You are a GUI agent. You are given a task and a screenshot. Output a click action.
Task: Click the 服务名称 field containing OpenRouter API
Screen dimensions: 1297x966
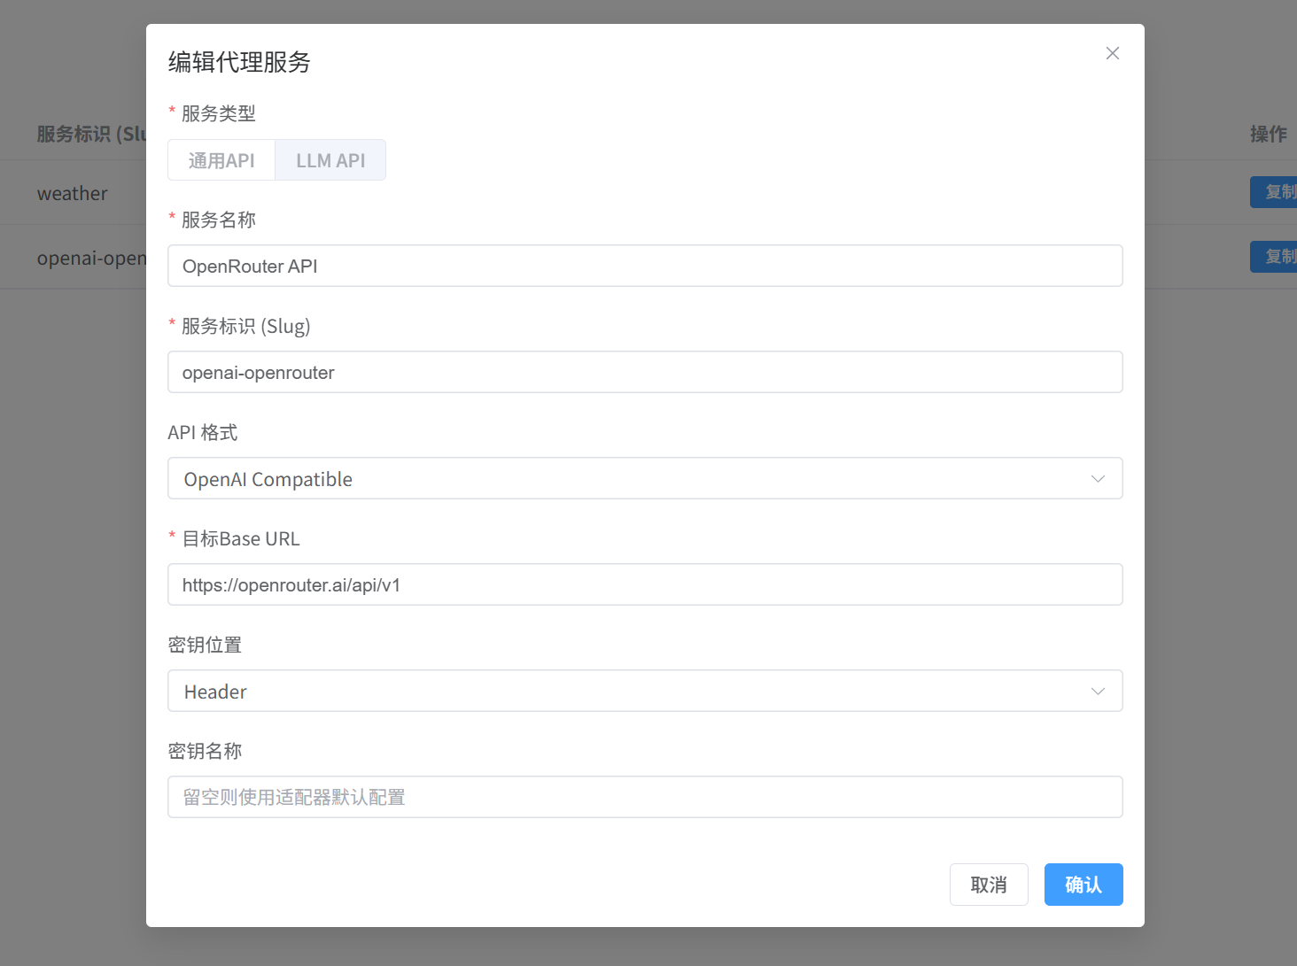click(x=644, y=266)
